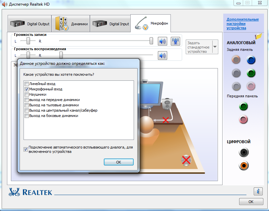The width and height of the screenshot is (269, 211).
Task: Check Выход на тыловые динамики
Action: coord(27,105)
